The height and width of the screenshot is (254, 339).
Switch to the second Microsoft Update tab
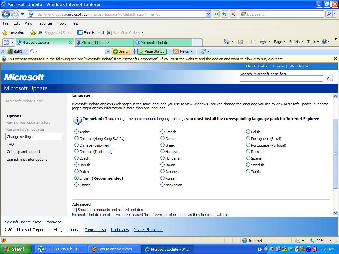click(104, 43)
